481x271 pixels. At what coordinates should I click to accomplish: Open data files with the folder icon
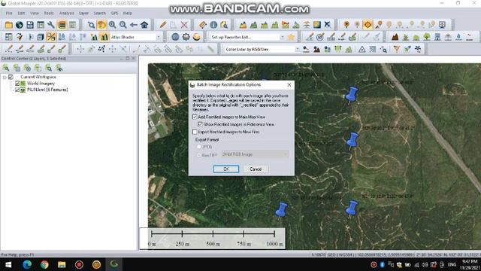pos(8,25)
